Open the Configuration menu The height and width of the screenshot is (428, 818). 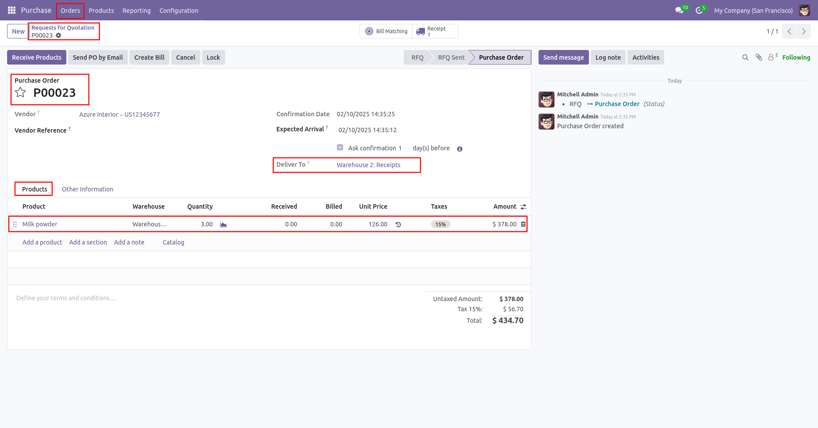[179, 11]
